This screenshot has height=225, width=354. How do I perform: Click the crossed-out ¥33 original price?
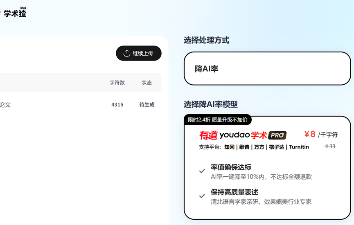[x=330, y=146]
